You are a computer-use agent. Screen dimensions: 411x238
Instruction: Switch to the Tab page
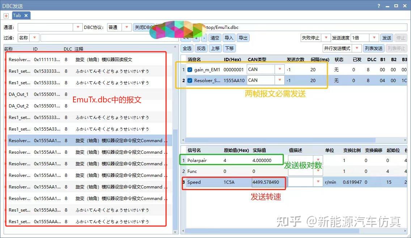(x=17, y=16)
